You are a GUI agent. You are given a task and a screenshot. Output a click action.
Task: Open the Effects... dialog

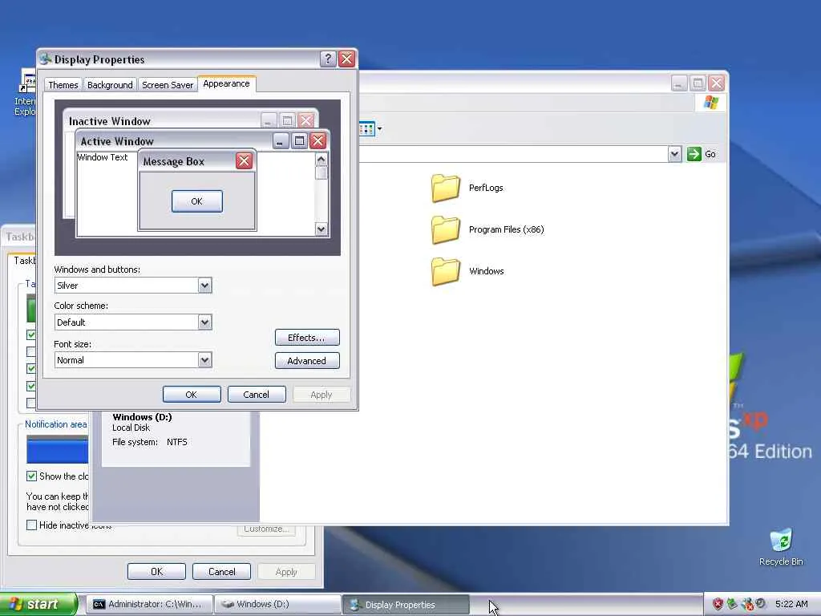(307, 338)
